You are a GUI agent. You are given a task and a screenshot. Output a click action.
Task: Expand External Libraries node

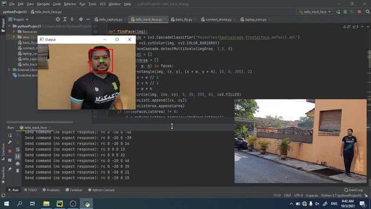[x=9, y=70]
